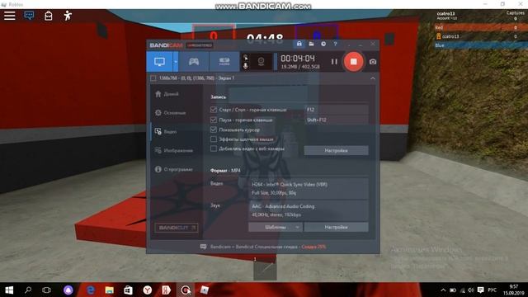528x297 pixels.
Task: Open Roblox backpack inventory icon
Action: point(49,16)
